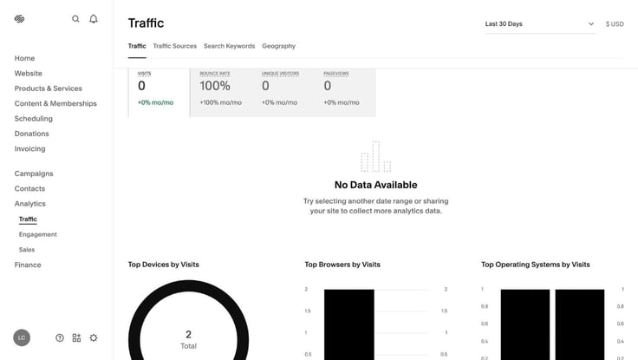
Task: Select the Bounce Rate metric card
Action: coord(221,93)
